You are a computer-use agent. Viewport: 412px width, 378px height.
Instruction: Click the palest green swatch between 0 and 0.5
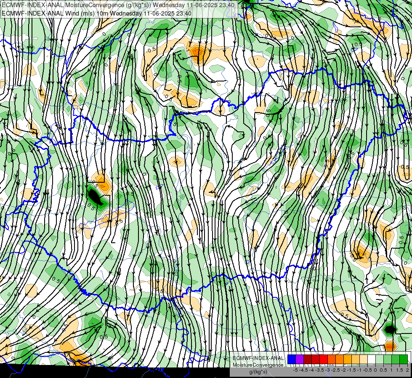(380, 360)
